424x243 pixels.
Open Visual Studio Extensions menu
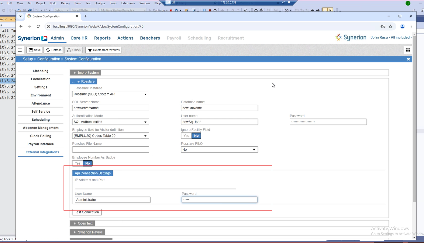tap(128, 3)
